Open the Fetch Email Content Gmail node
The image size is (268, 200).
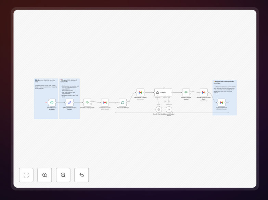coord(140,92)
